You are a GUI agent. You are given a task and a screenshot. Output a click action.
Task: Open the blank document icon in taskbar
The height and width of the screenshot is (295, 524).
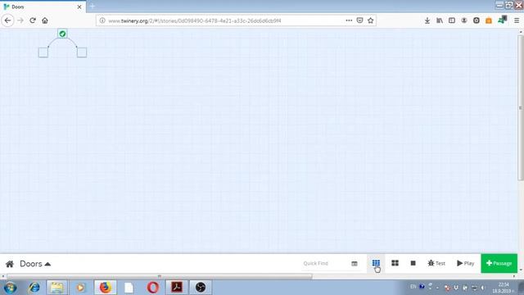(x=129, y=288)
